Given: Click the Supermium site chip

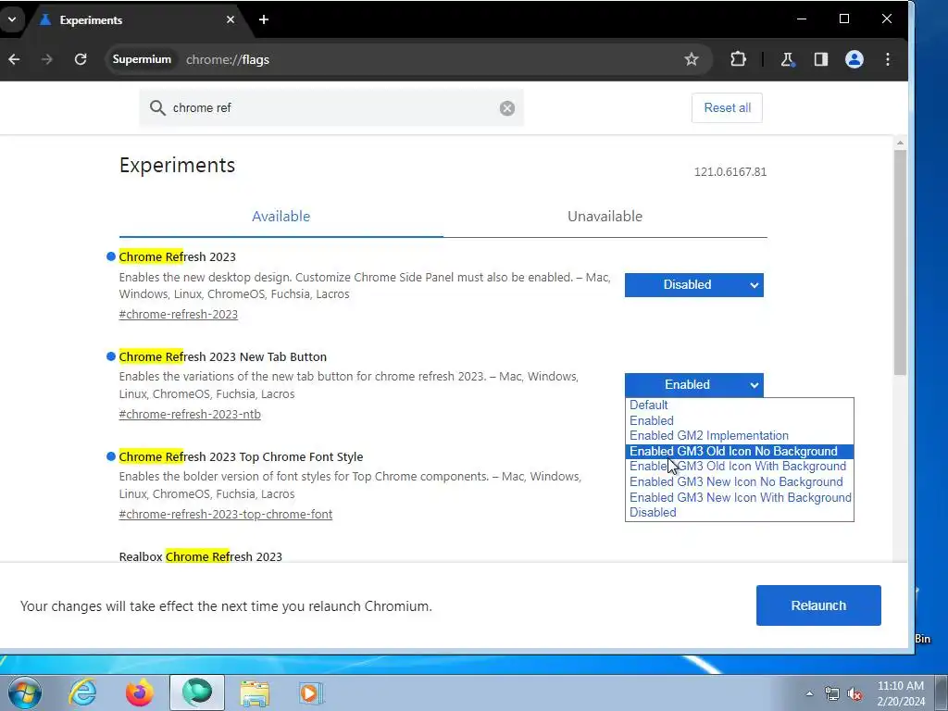Looking at the screenshot, I should coord(142,59).
